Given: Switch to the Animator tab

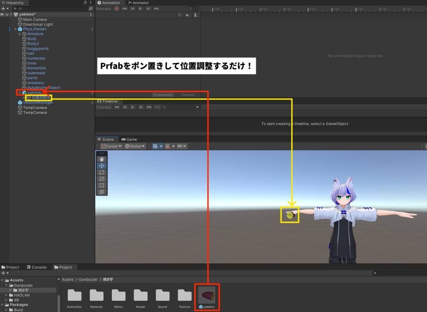Looking at the screenshot, I should click(x=138, y=3).
